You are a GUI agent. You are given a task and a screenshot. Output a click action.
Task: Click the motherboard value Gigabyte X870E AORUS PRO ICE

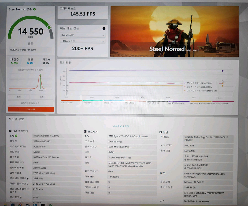coord(206,139)
